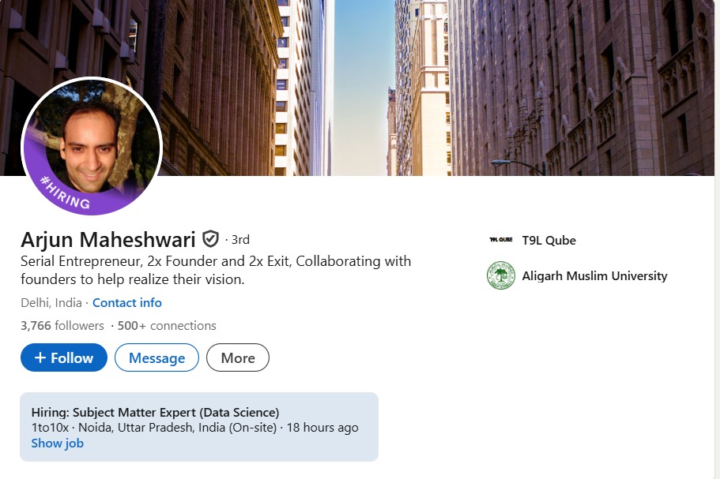View the 3,766 followers count
The width and height of the screenshot is (720, 479).
(62, 326)
